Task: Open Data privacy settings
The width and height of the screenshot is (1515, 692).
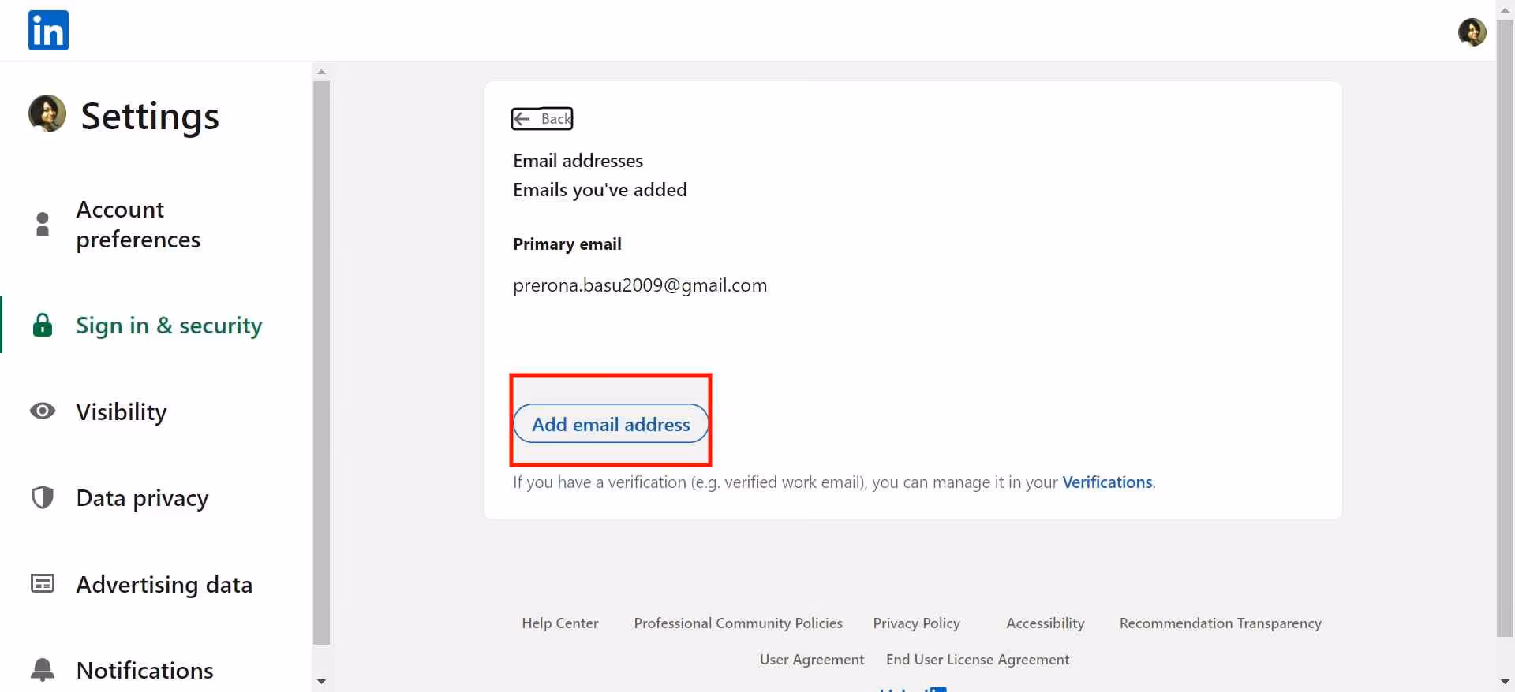Action: 143,498
